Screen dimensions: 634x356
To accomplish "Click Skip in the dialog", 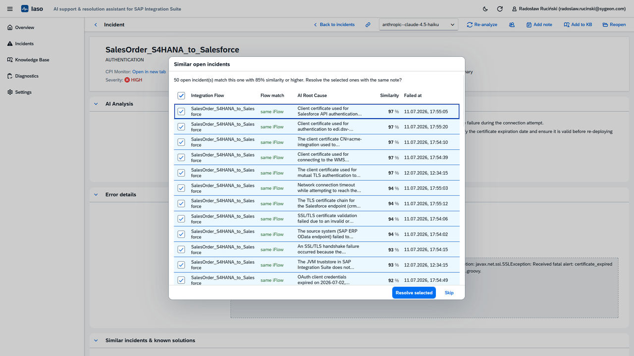I will coord(449,293).
